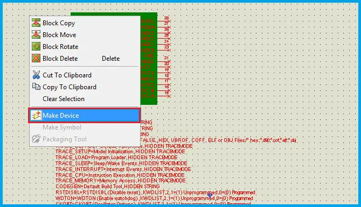This screenshot has height=207, width=361.
Task: Click the green component body
Action: click(x=149, y=59)
